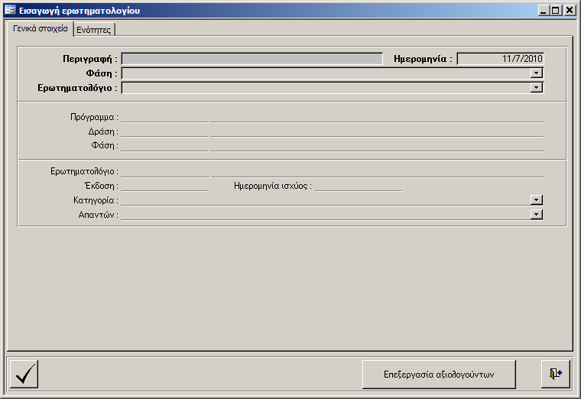Click the short Δράση code field

click(164, 131)
